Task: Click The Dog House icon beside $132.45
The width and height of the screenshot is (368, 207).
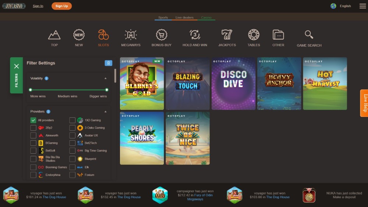Action: tap(85, 195)
